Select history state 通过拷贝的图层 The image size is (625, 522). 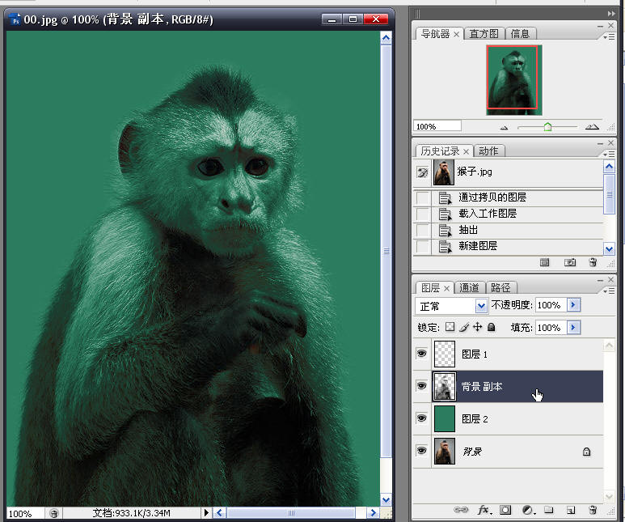(x=517, y=197)
